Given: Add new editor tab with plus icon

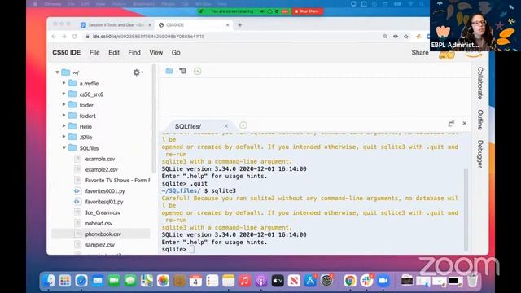Looking at the screenshot, I should [x=197, y=71].
